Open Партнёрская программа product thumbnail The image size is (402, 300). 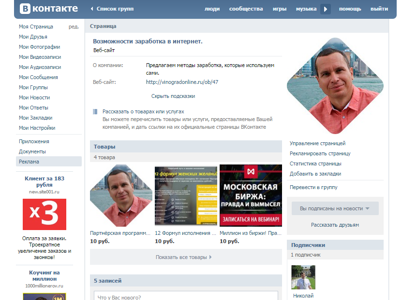tap(121, 195)
